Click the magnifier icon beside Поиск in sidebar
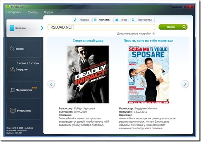This screenshot has width=201, height=142. click(12, 49)
